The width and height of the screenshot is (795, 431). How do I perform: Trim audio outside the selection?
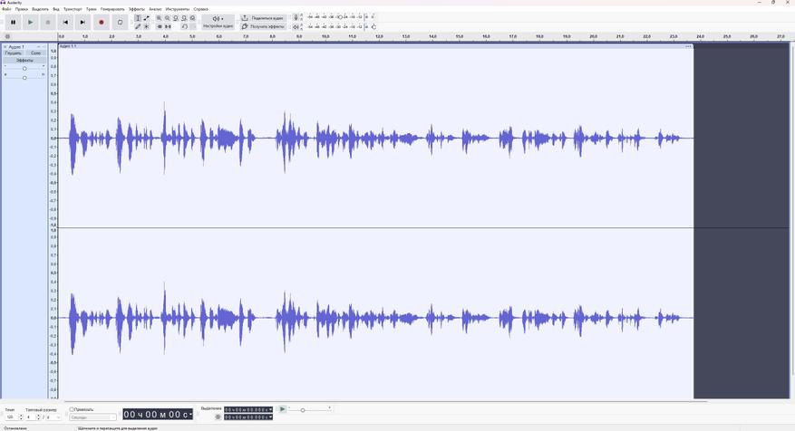coord(160,26)
